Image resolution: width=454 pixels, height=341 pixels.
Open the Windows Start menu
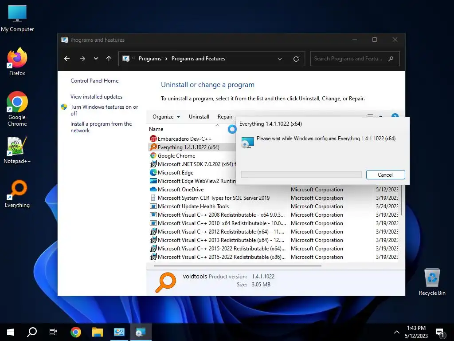[x=11, y=332]
